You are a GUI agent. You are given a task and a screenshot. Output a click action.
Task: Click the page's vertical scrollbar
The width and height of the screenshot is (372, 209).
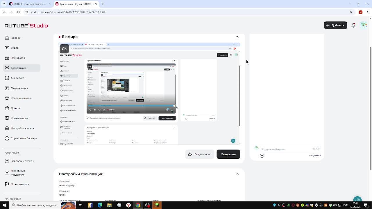click(x=370, y=109)
